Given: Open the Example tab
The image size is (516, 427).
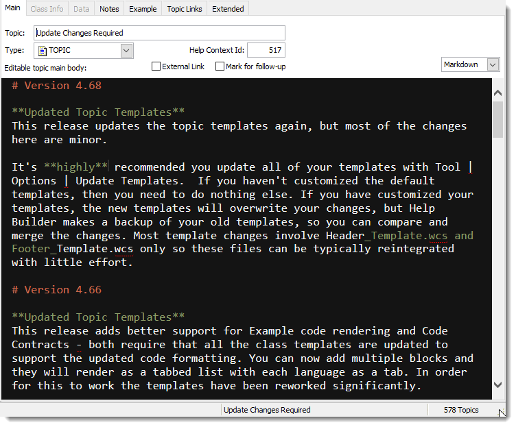Looking at the screenshot, I should (143, 9).
